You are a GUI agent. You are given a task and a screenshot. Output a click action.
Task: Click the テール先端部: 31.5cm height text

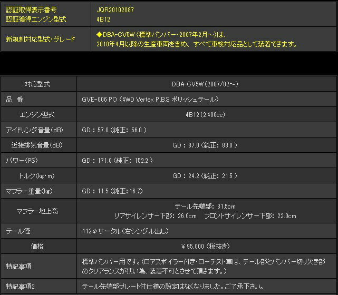[205, 206]
